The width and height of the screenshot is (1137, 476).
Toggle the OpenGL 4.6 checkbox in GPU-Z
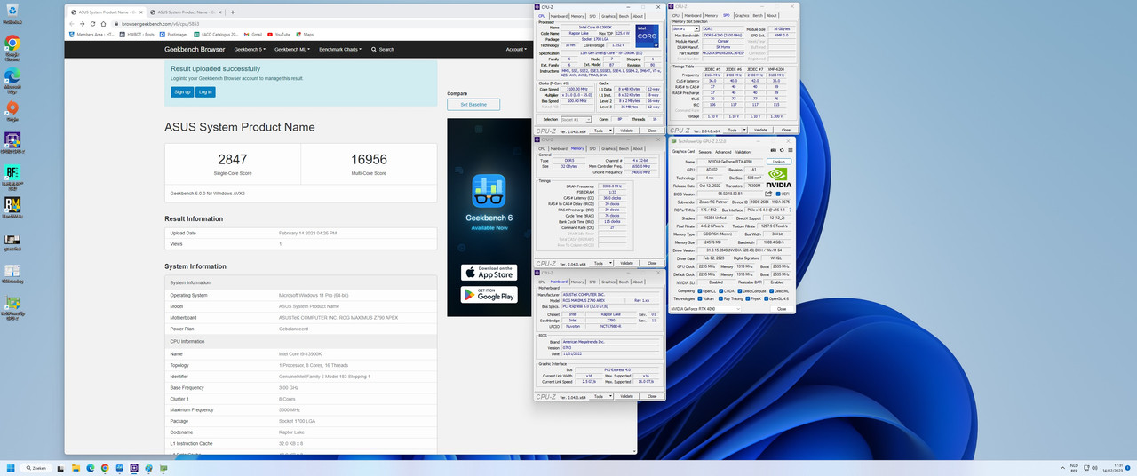tap(766, 298)
